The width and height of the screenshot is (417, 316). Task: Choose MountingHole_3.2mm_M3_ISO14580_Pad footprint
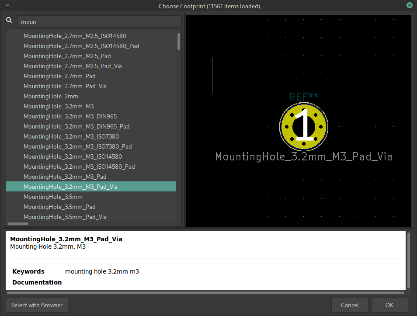pos(79,167)
